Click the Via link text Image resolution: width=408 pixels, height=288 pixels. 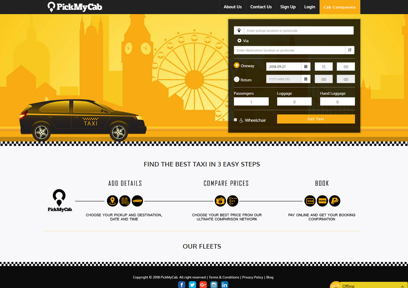click(x=246, y=41)
